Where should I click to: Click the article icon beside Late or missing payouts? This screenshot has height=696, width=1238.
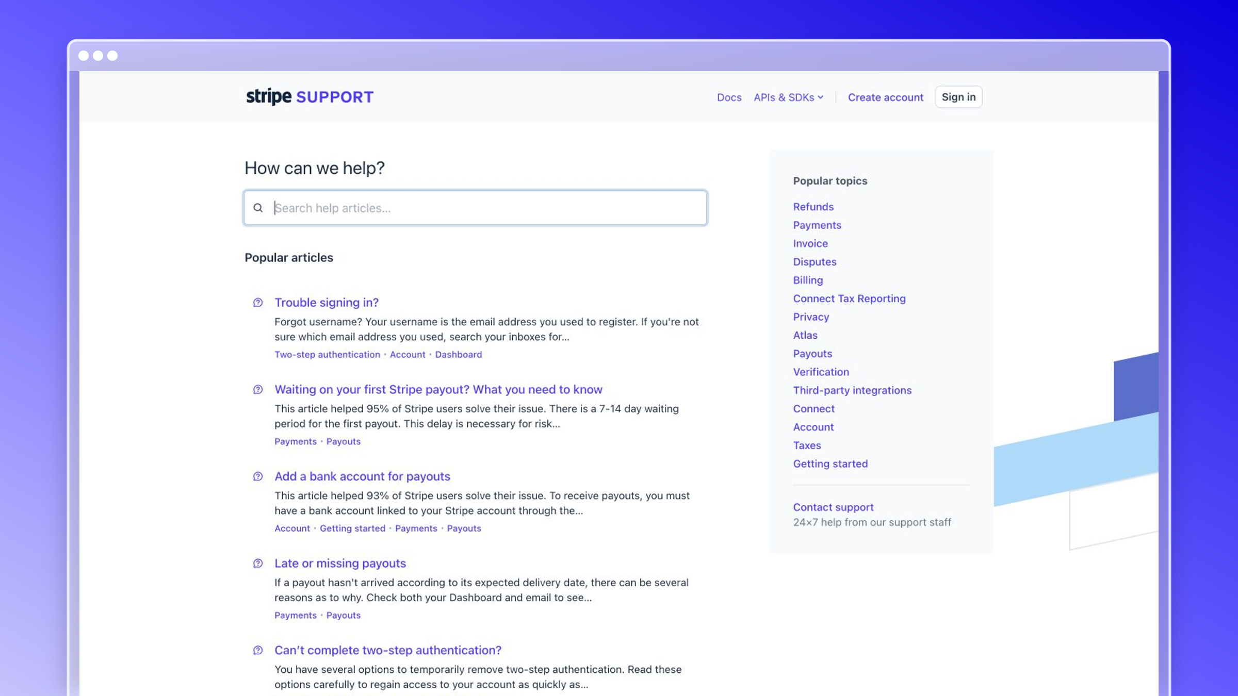pyautogui.click(x=258, y=564)
